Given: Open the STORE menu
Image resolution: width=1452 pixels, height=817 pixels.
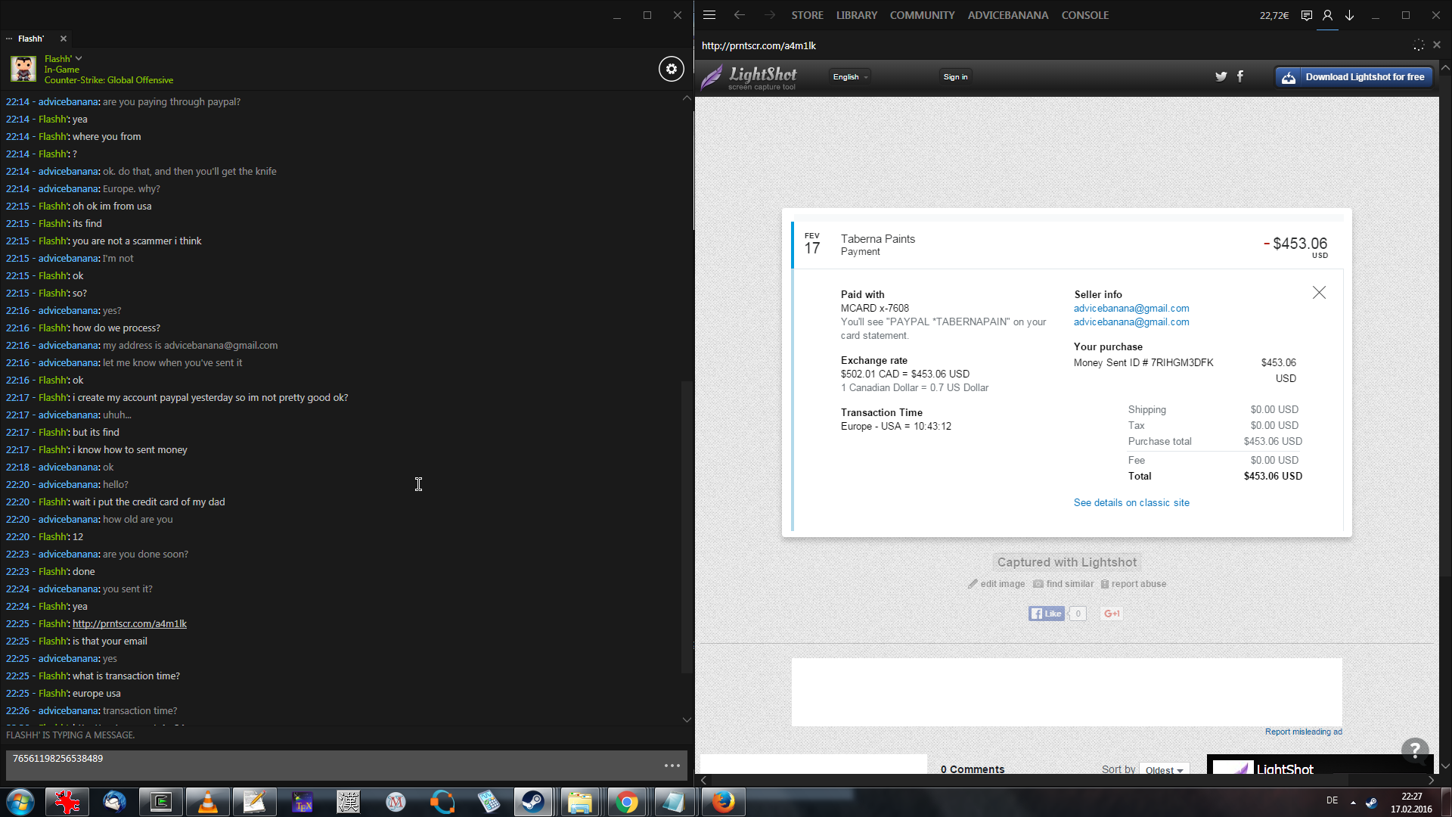Looking at the screenshot, I should click(807, 15).
